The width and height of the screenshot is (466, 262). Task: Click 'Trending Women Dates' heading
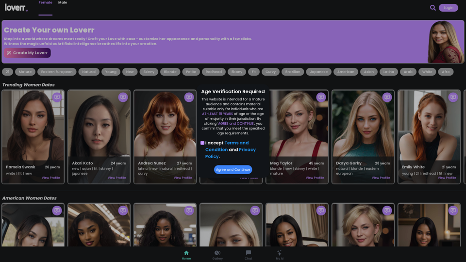[29, 85]
